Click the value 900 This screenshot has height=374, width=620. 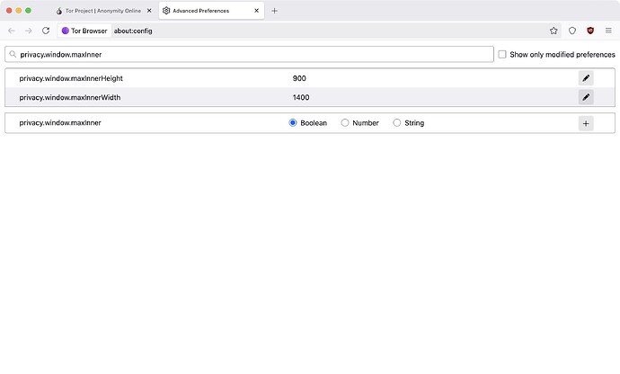299,78
